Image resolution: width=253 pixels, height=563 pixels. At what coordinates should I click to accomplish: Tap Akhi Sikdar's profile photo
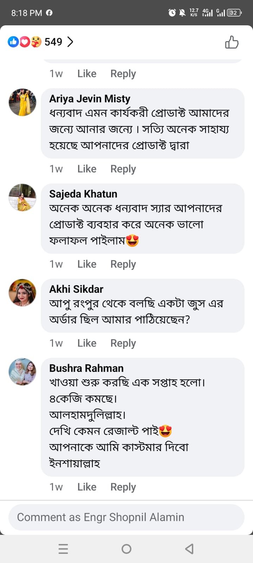tap(22, 293)
